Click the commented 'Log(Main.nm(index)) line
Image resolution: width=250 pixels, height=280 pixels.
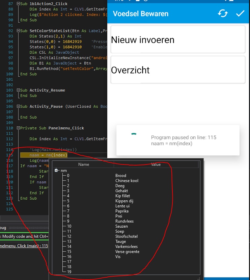pos(53,150)
